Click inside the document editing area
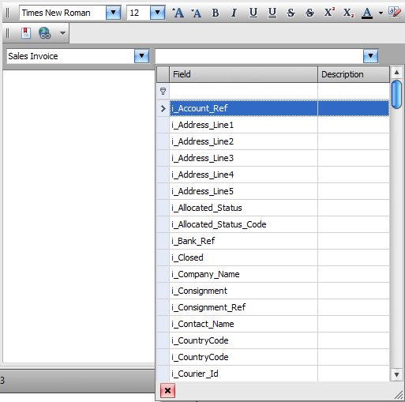Image resolution: width=405 pixels, height=402 pixels. [79, 216]
